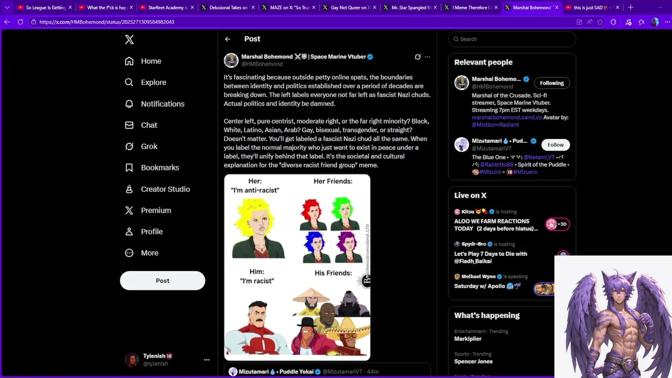Open the post's three-dot options menu
Screen dimensions: 672x378
click(x=427, y=57)
